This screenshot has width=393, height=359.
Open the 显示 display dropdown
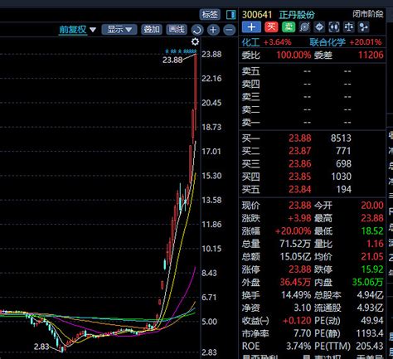click(x=119, y=29)
